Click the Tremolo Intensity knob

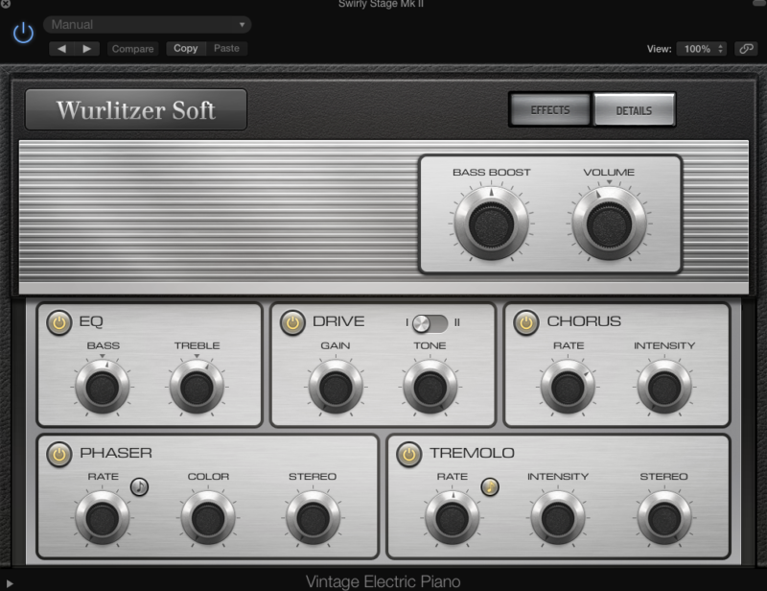(x=558, y=518)
